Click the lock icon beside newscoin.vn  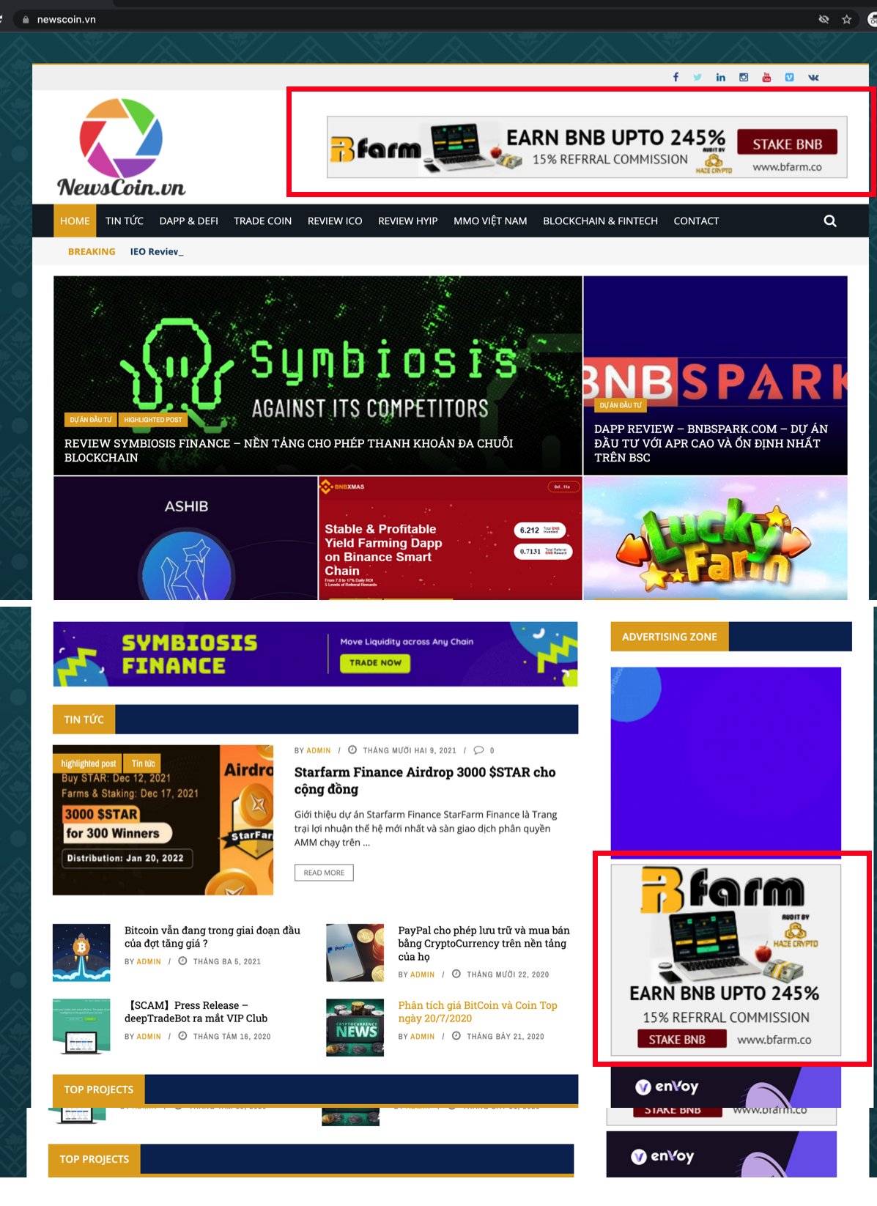tap(26, 20)
